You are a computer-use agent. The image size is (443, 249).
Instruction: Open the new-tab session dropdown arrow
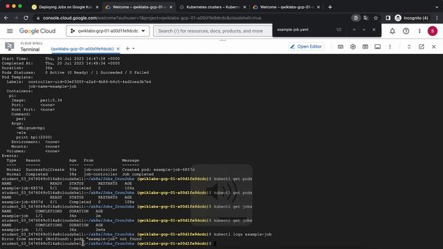point(134,49)
